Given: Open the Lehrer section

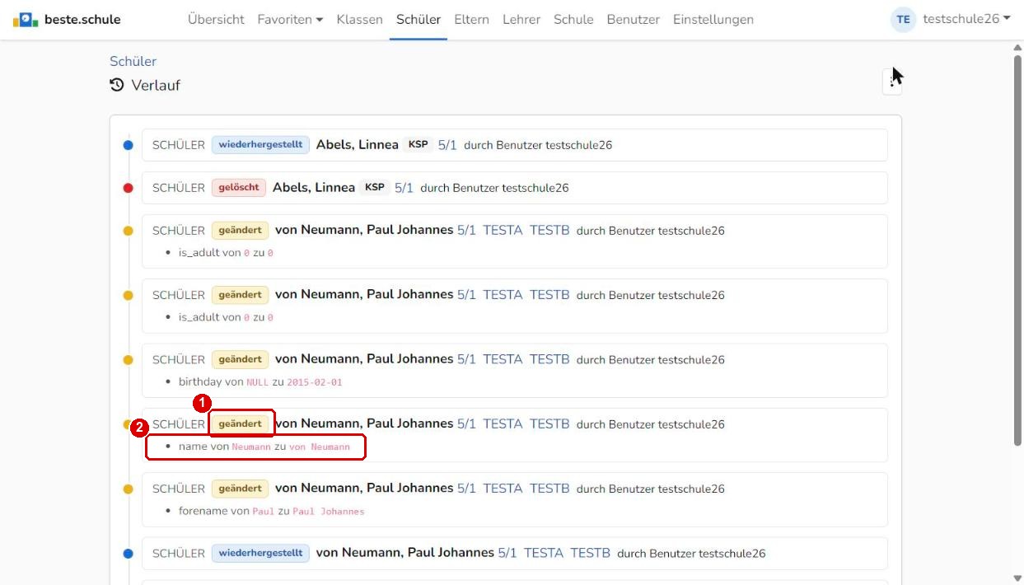Looking at the screenshot, I should 521,19.
